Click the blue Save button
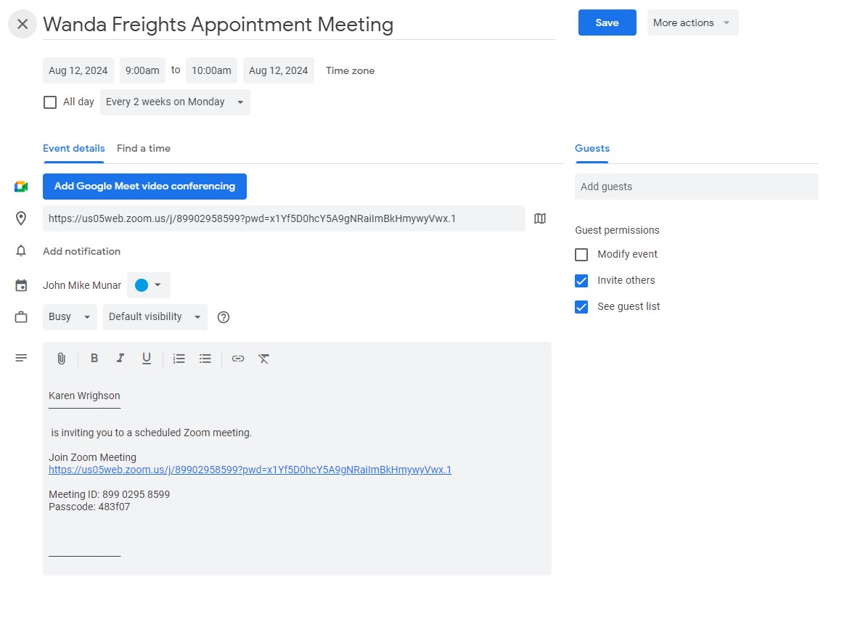 [607, 22]
